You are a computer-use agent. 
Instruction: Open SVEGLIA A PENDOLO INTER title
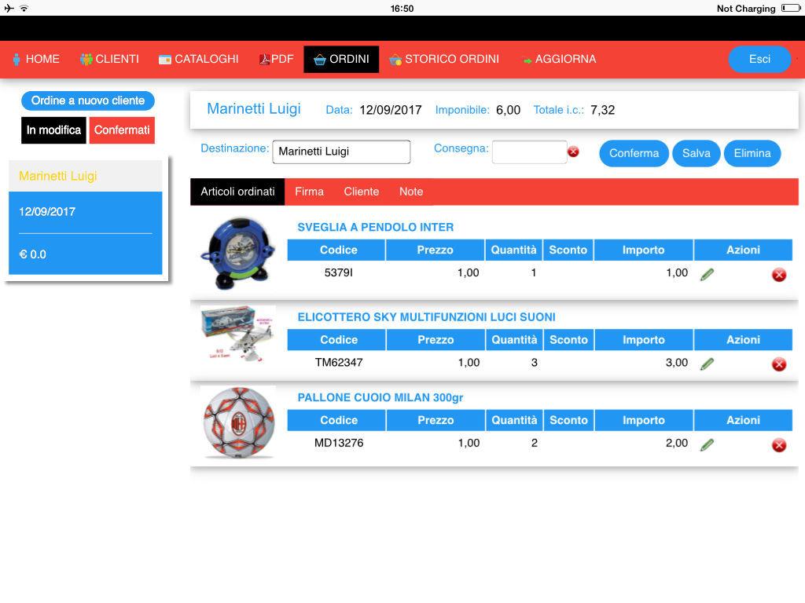pos(375,227)
